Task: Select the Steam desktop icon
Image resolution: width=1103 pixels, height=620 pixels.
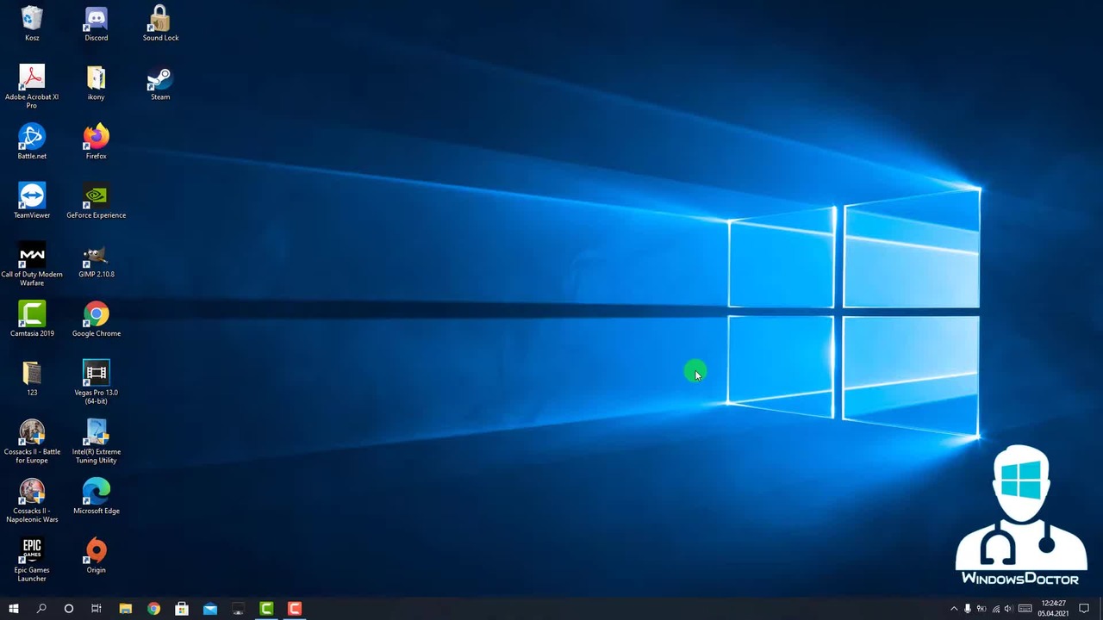Action: click(160, 84)
